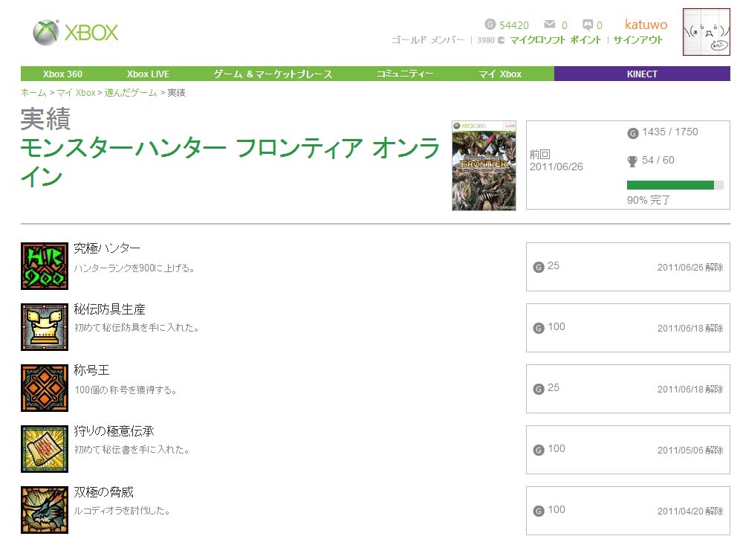
Task: Click the G icon in 狩りの極意伝承 score box
Action: (x=539, y=451)
